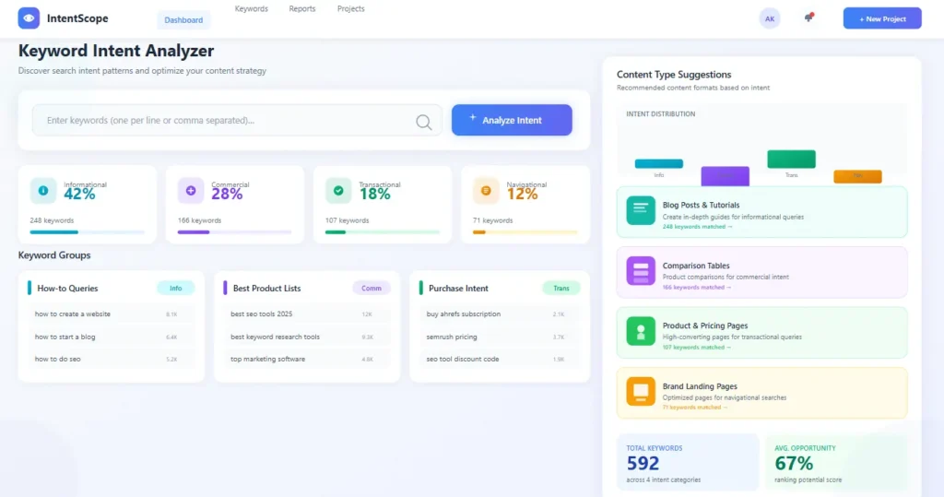944x497 pixels.
Task: Click the Info tag on How-to Queries
Action: [x=176, y=288]
